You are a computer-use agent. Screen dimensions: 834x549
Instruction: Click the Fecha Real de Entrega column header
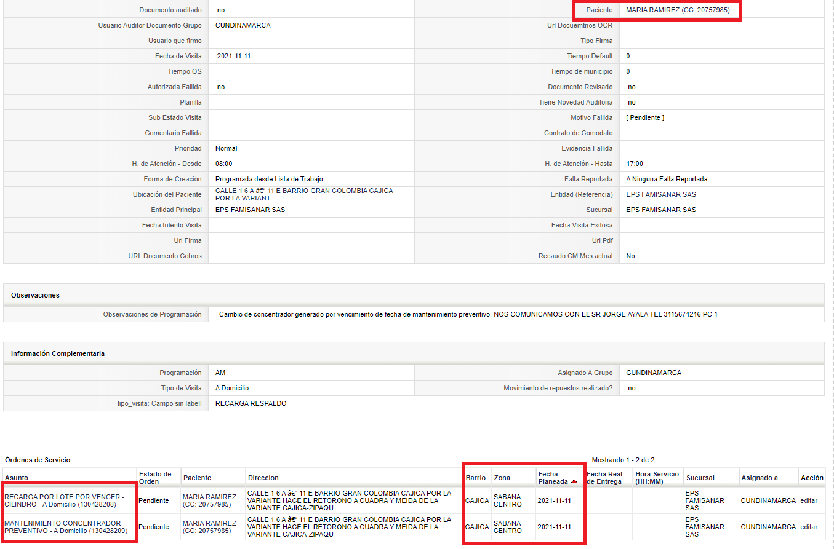tap(605, 478)
